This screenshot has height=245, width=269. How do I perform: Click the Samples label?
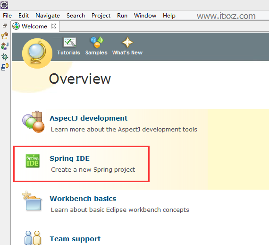pos(96,52)
